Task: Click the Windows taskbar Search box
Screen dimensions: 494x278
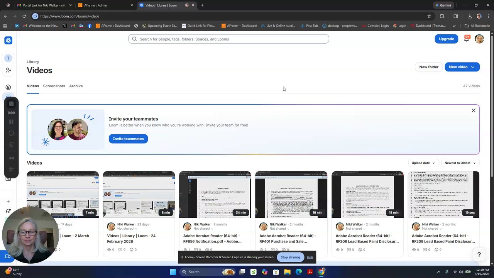Action: [207, 272]
